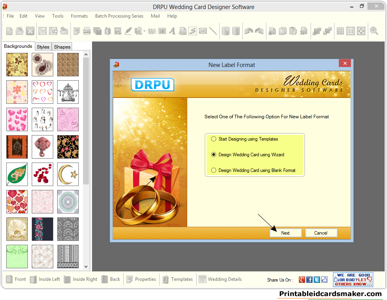
Task: Share on Google Plus icon
Action: pos(302,280)
